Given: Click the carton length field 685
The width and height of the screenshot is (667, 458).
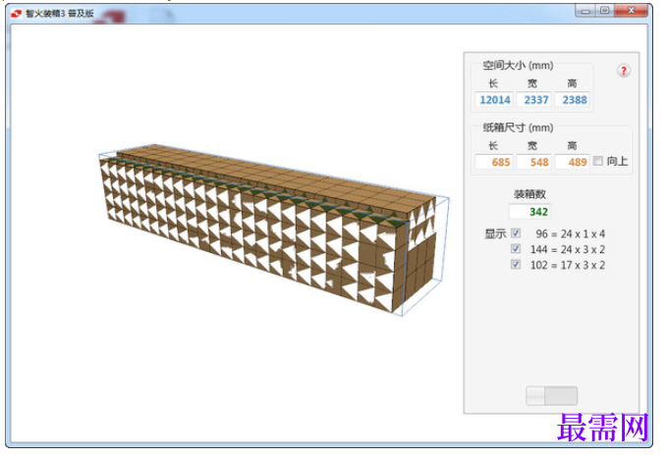Looking at the screenshot, I should click(x=494, y=162).
